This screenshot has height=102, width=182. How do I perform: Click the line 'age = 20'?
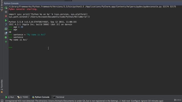click(18, 27)
